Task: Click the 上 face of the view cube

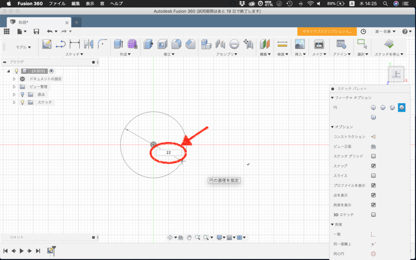Action: click(396, 74)
